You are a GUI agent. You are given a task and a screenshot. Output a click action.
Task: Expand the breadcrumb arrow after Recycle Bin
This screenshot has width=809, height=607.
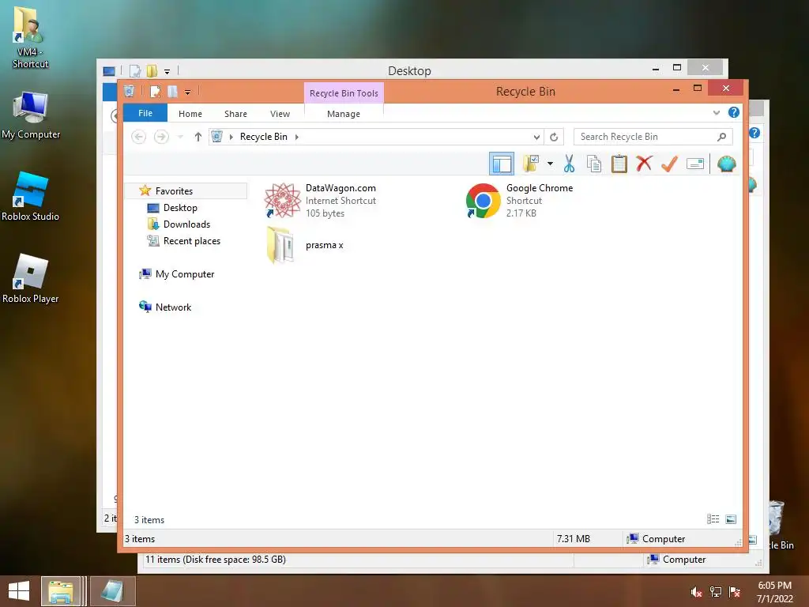[x=297, y=137]
